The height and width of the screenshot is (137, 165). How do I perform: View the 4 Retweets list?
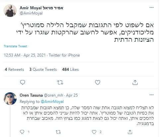[14, 69]
